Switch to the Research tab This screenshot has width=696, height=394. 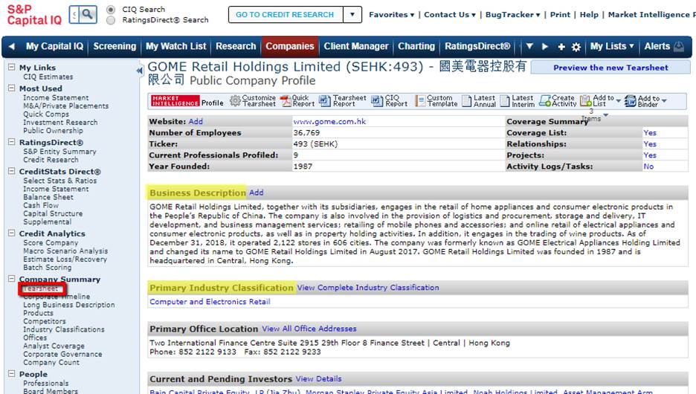236,46
